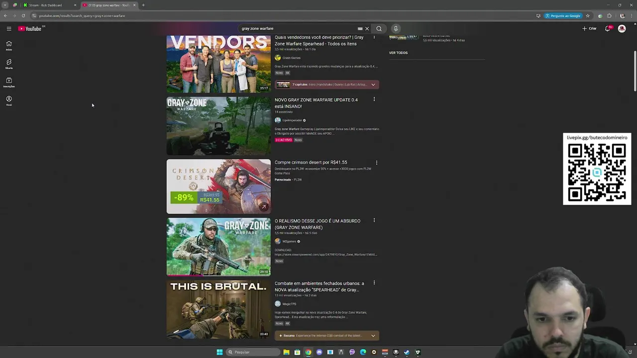Click the taskbar Pesquisar search box

coord(253,352)
